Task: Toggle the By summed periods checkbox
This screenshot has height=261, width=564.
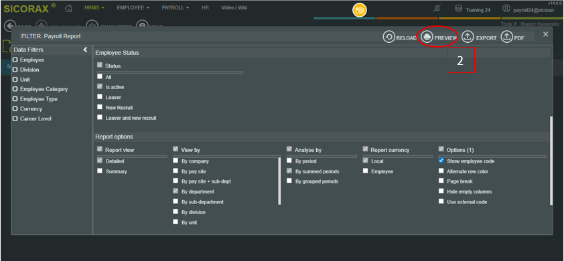Action: [x=289, y=171]
